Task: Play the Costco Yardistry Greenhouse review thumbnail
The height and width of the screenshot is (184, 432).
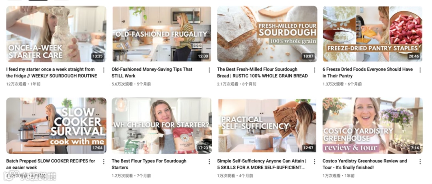Action: click(372, 126)
